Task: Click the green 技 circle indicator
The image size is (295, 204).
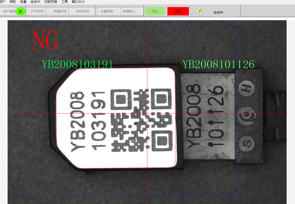Action: coord(20,11)
